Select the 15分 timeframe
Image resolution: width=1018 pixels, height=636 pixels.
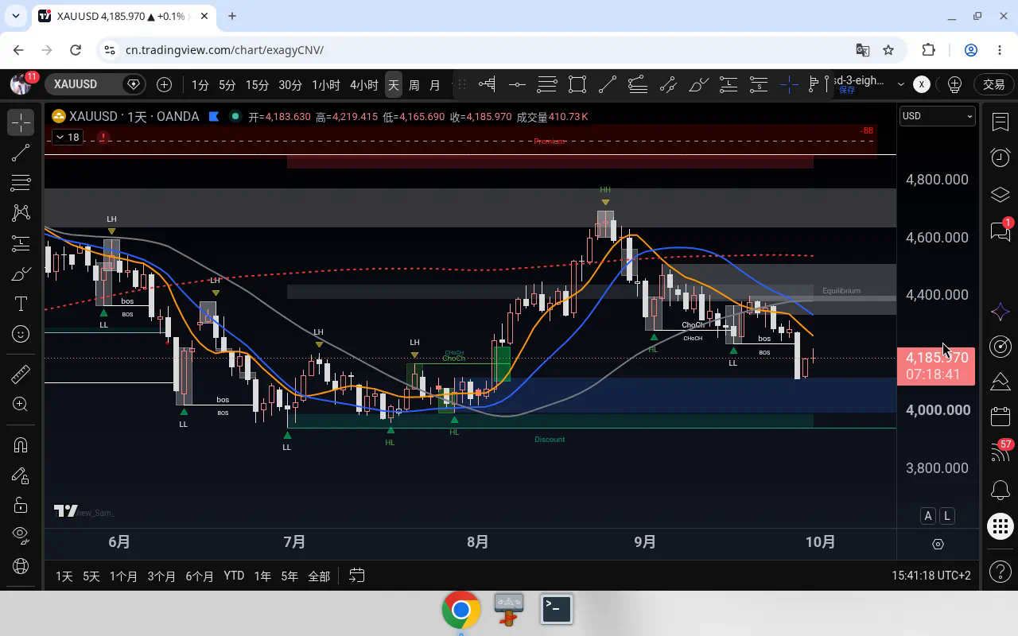[257, 84]
